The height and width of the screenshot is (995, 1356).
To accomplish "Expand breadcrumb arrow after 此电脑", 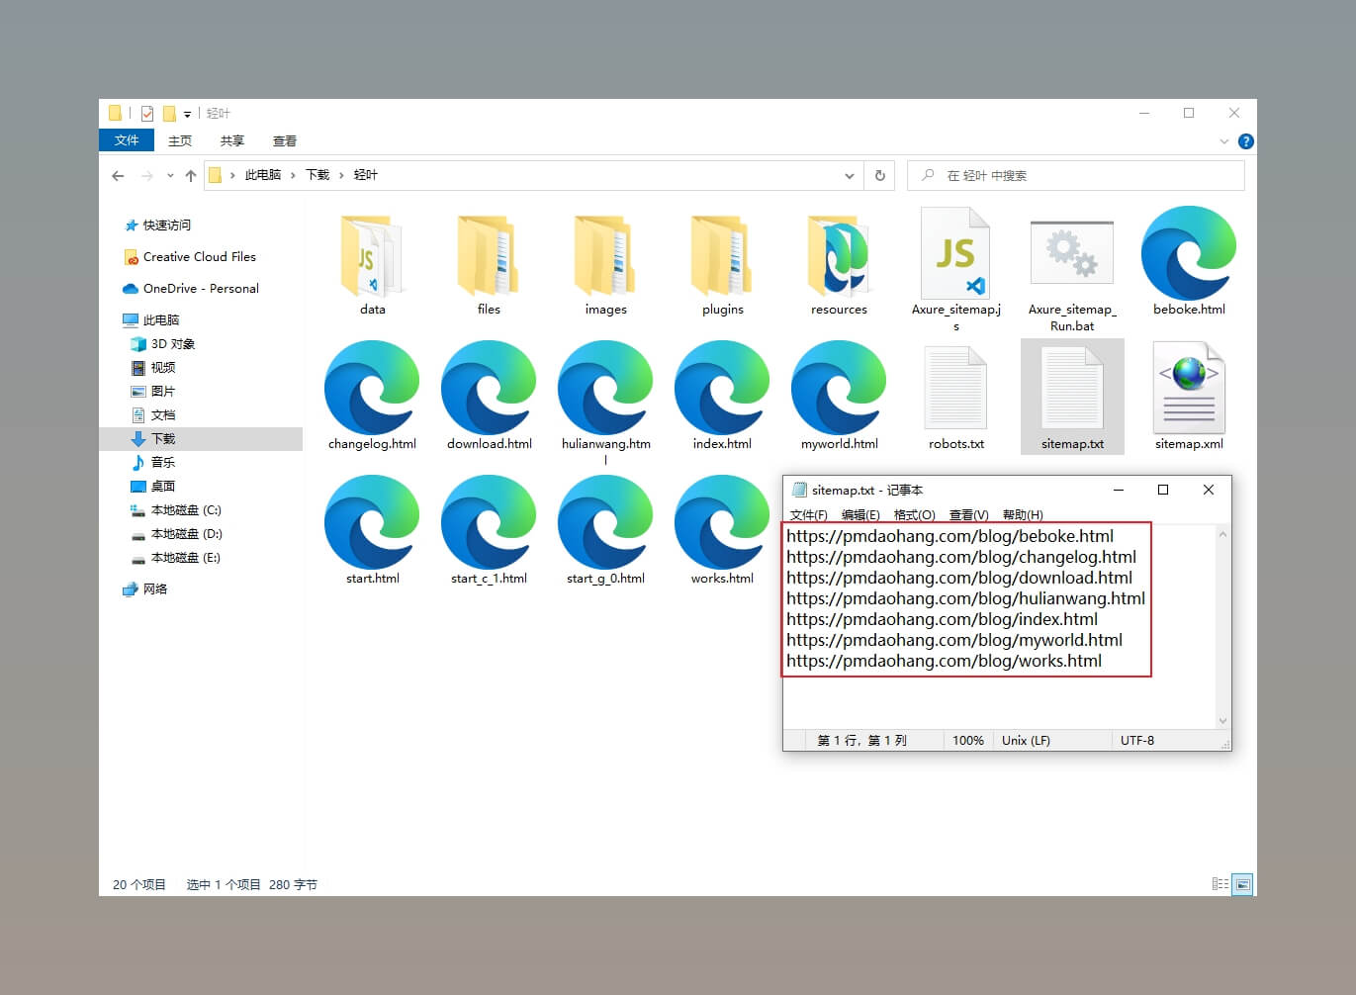I will pyautogui.click(x=293, y=175).
